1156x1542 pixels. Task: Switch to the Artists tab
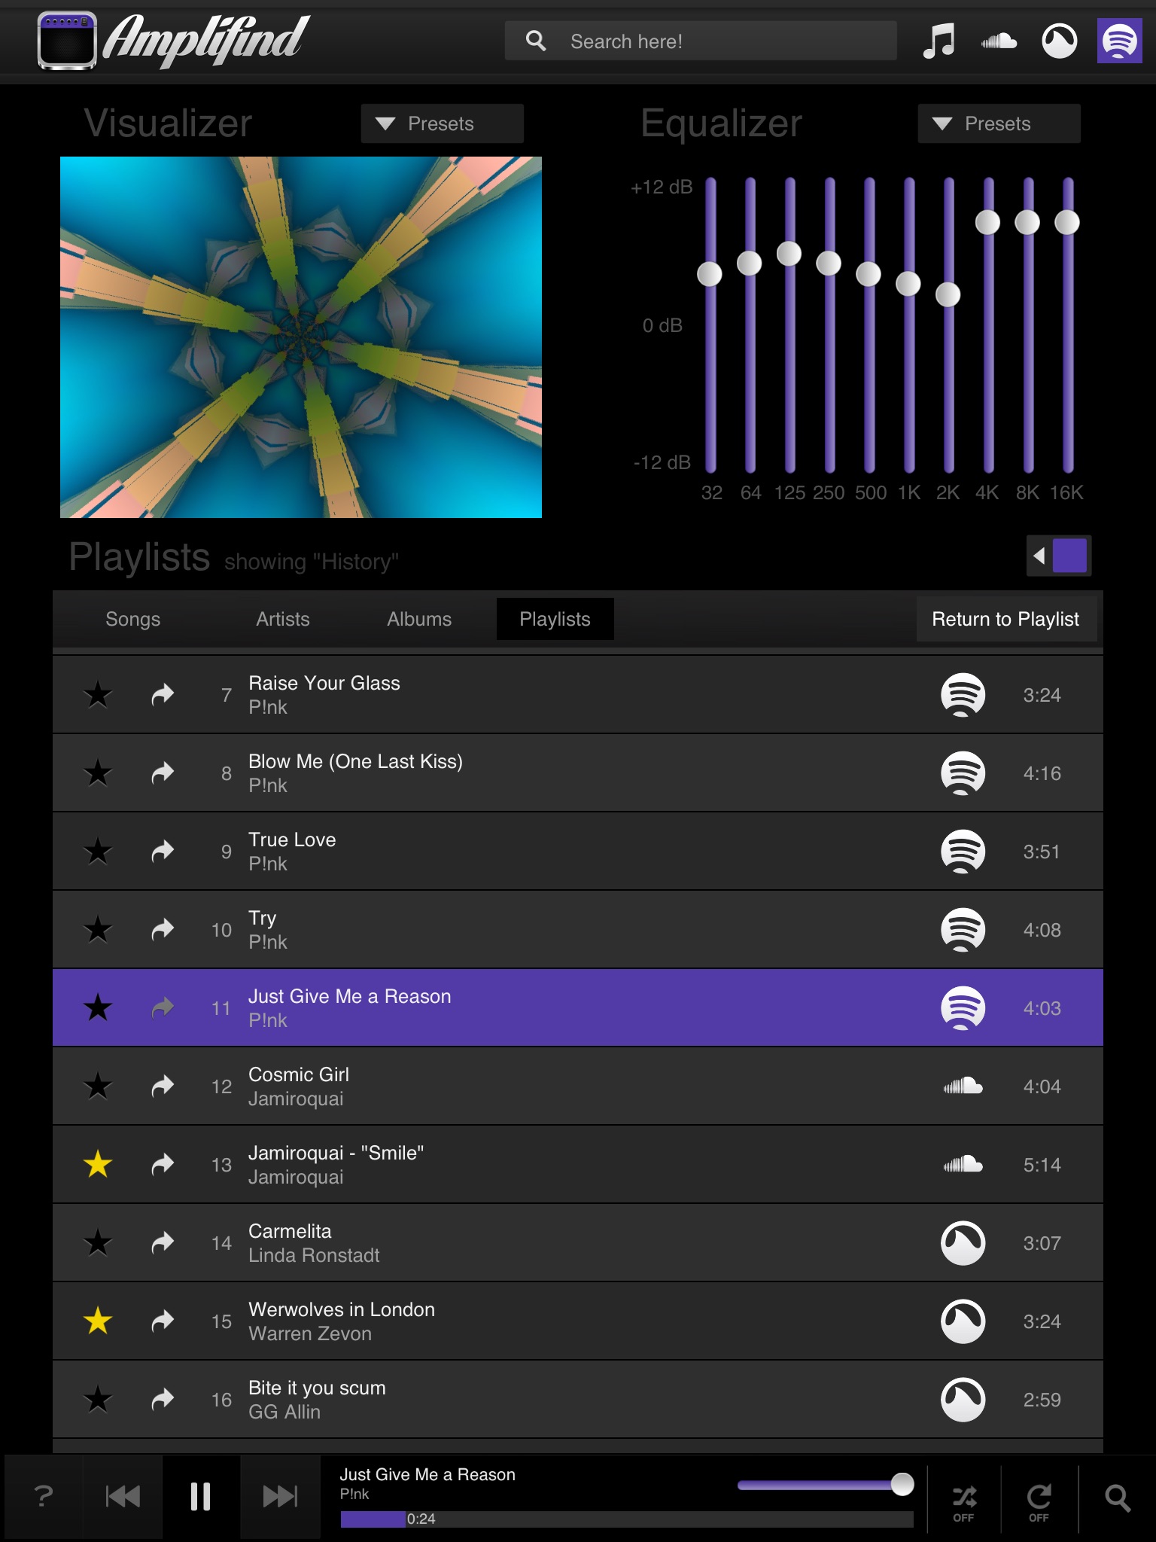(283, 619)
